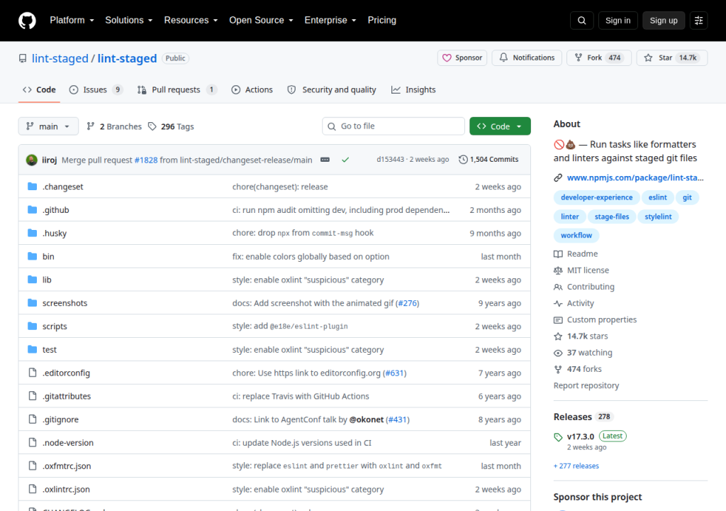Click the developer-experience topic tag
This screenshot has height=511, width=726.
click(596, 197)
